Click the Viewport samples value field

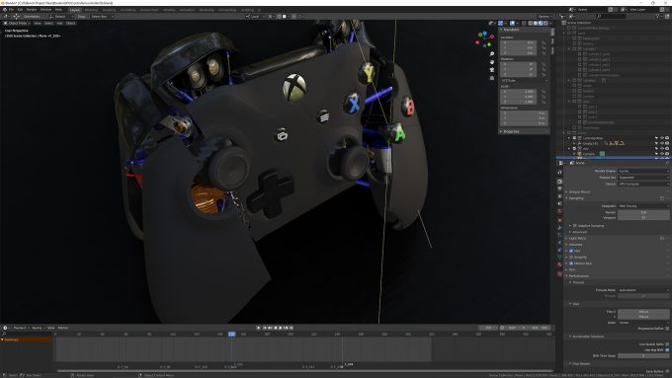[643, 217]
